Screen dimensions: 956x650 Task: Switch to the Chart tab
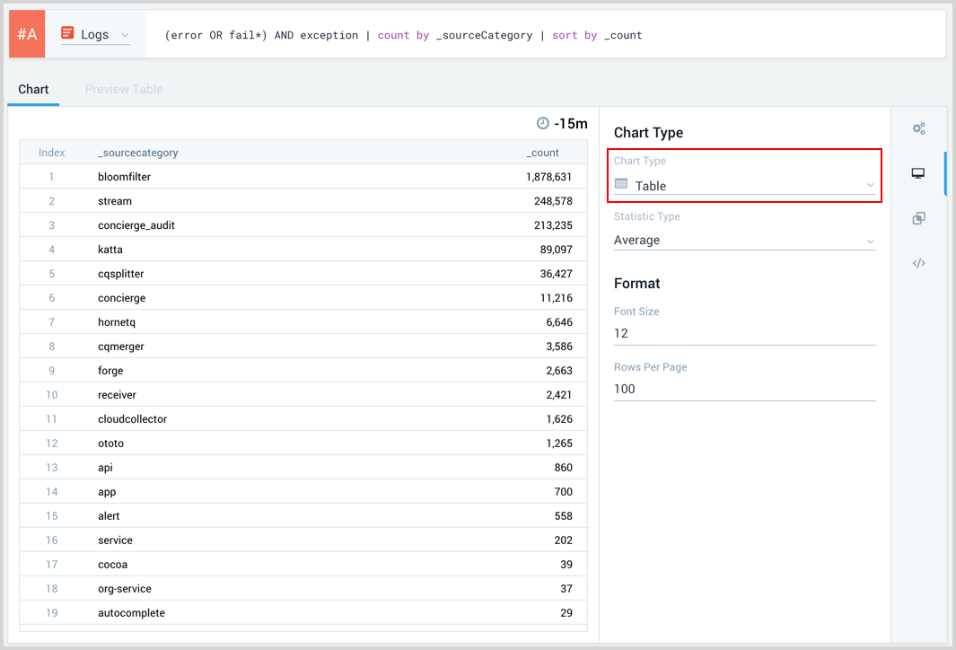pos(33,90)
